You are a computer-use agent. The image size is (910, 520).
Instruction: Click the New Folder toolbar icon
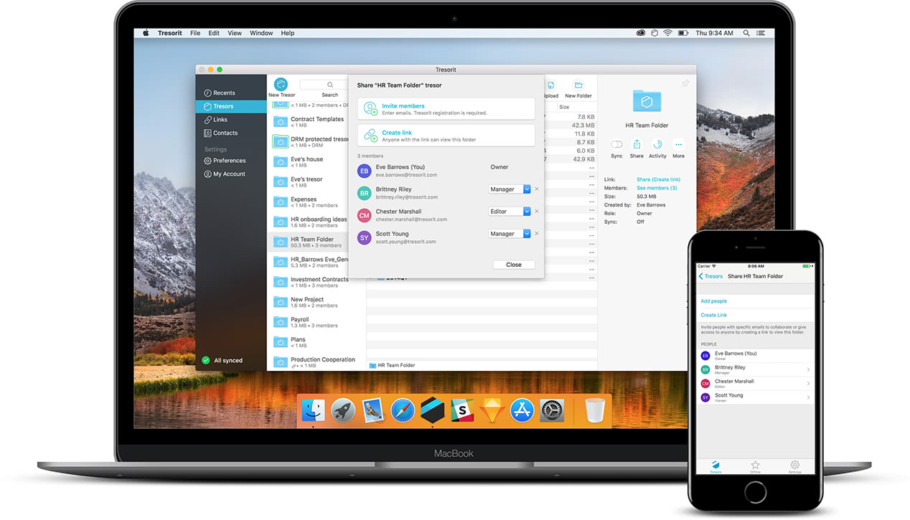pos(578,85)
